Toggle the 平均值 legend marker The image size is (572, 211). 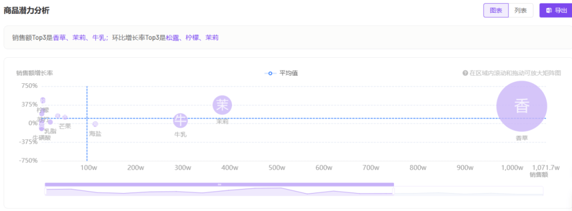(270, 73)
